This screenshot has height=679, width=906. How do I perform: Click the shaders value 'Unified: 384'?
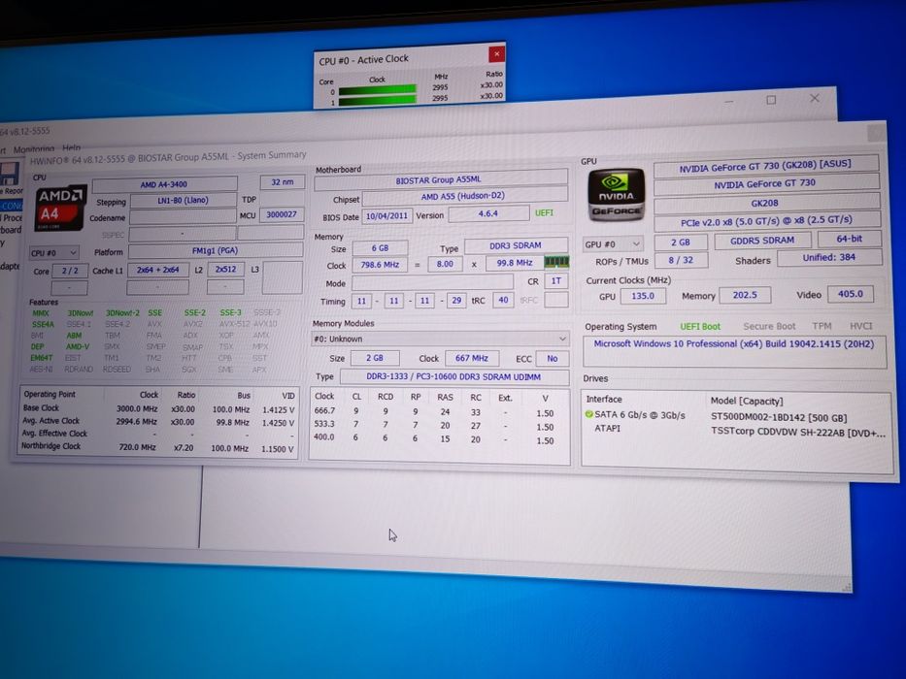(829, 257)
